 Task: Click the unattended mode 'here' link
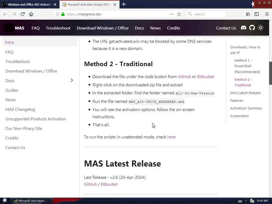tap(171, 137)
